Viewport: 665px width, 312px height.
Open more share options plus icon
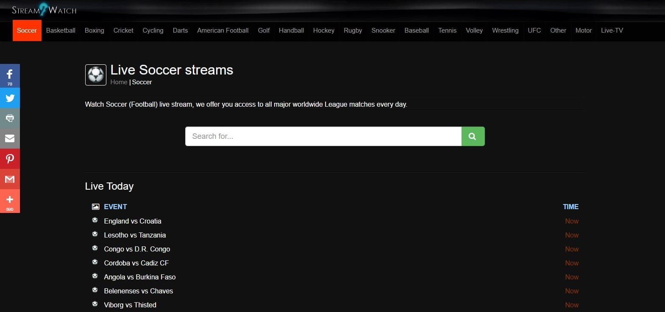click(x=10, y=200)
